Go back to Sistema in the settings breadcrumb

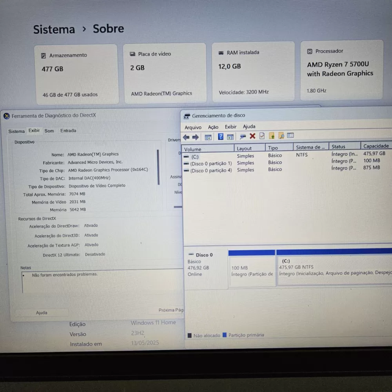[54, 29]
